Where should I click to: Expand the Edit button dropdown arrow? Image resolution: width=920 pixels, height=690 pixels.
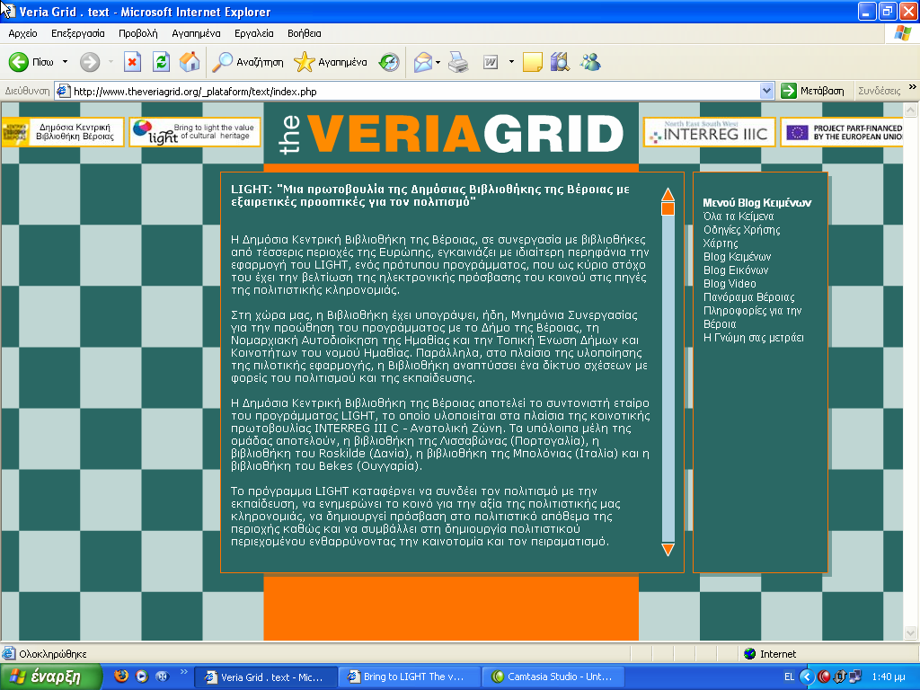(x=511, y=62)
